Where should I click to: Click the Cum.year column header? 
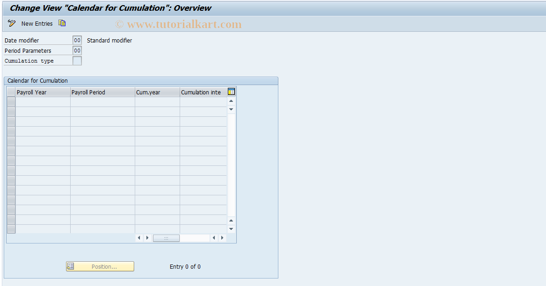pyautogui.click(x=157, y=92)
